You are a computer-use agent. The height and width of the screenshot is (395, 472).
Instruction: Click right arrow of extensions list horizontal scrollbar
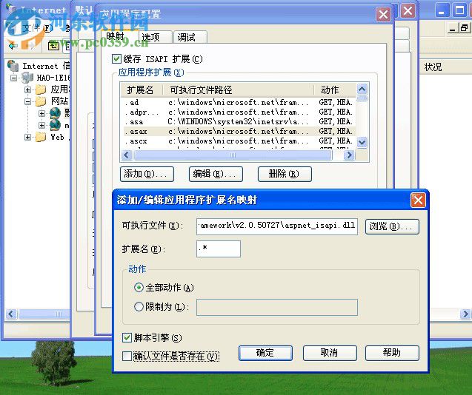pyautogui.click(x=350, y=155)
